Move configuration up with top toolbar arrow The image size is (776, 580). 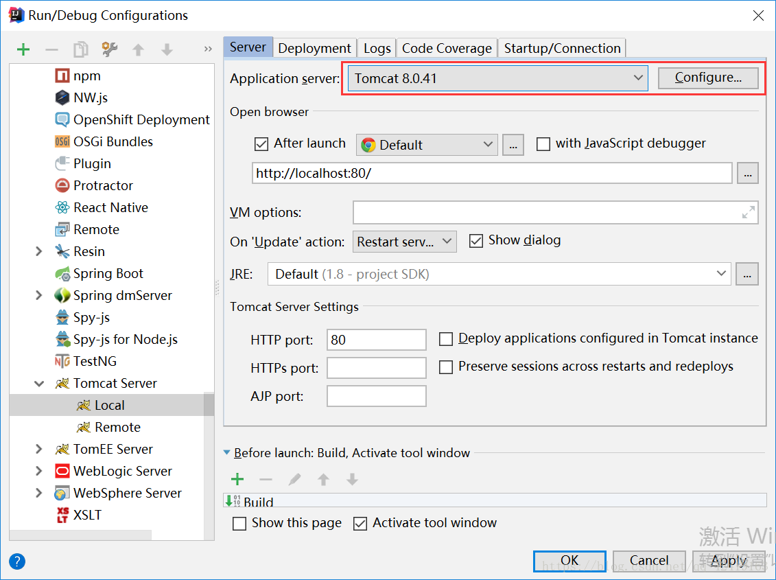tap(138, 49)
